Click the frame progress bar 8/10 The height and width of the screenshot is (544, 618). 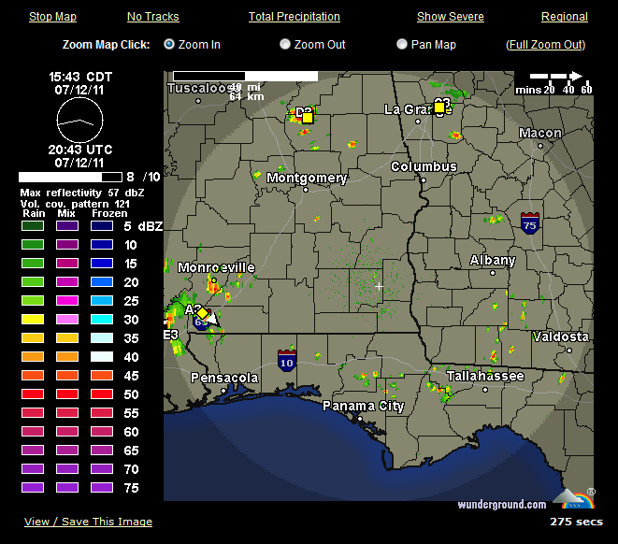coord(70,177)
